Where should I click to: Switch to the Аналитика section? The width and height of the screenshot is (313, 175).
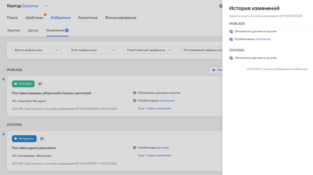click(87, 18)
